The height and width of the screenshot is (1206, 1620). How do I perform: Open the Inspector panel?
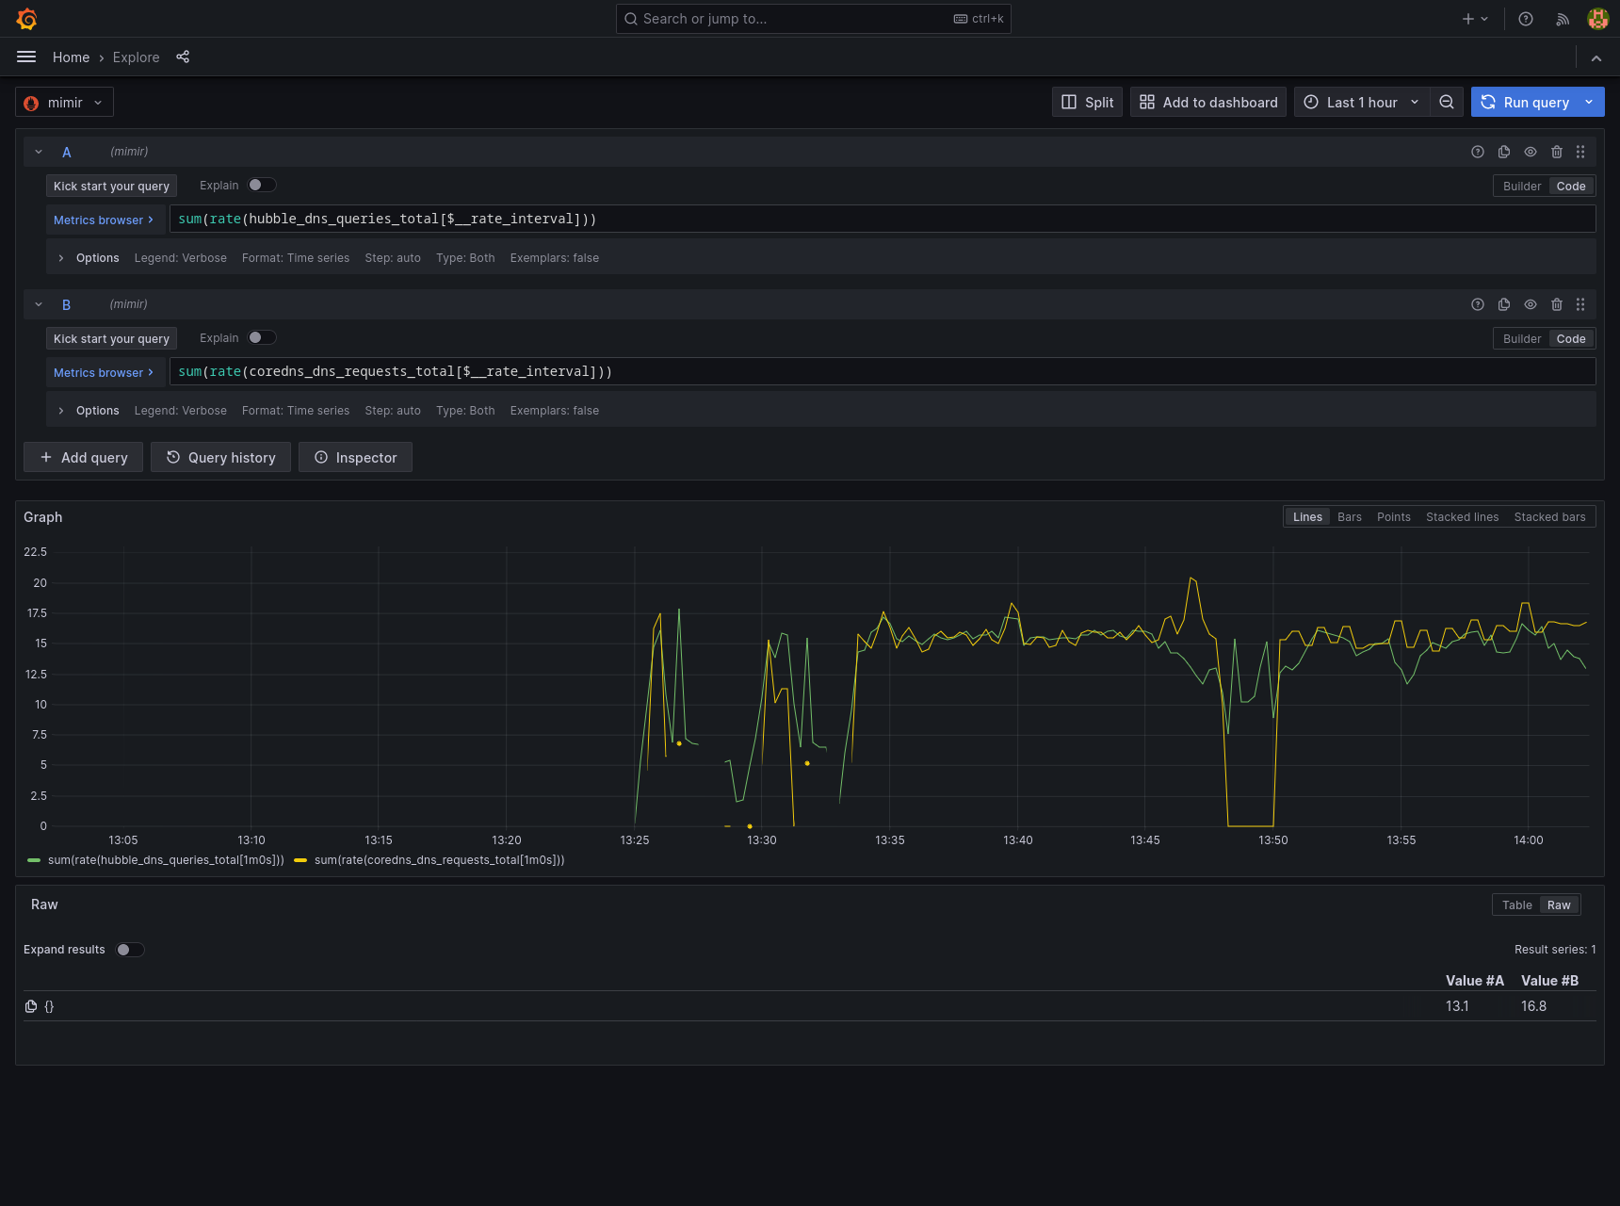point(355,457)
